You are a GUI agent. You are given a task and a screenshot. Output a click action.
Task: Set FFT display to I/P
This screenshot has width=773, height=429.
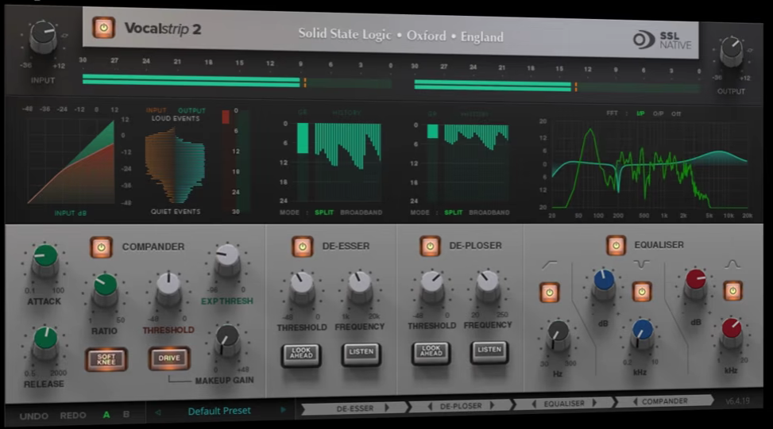(640, 113)
